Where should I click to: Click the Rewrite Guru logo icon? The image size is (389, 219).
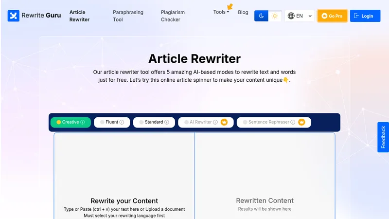(14, 16)
